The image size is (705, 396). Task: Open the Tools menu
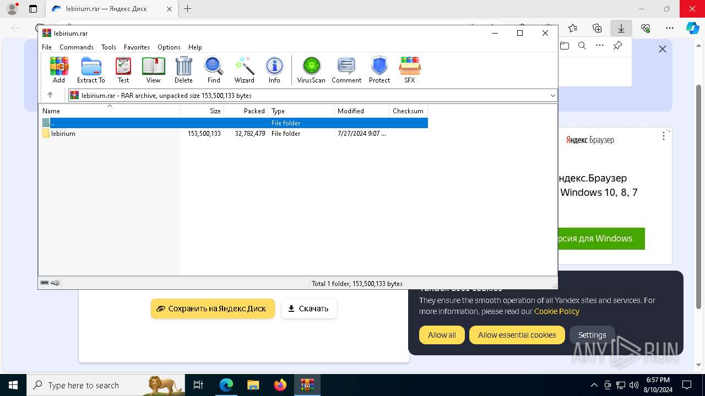pyautogui.click(x=109, y=47)
